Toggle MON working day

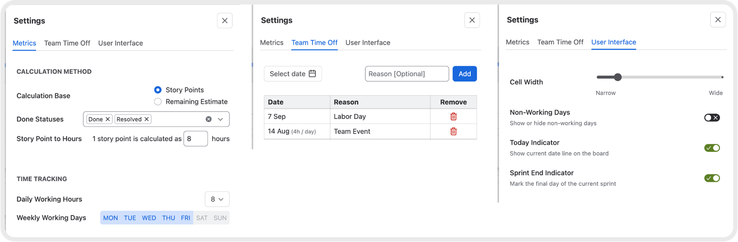[x=110, y=218]
